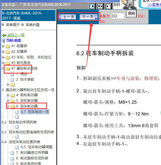
Task: Click the page icon beside 2 技术参数
Action: (x=12, y=80)
